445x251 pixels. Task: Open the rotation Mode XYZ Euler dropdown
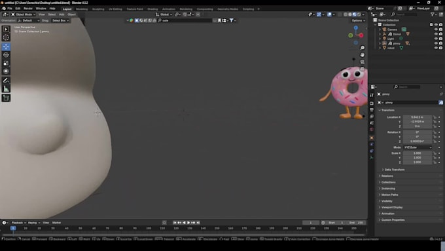(418, 147)
